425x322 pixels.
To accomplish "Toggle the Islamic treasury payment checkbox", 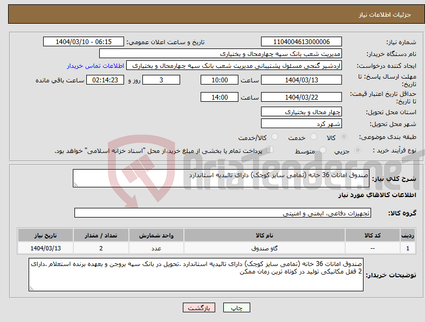I will coord(270,150).
